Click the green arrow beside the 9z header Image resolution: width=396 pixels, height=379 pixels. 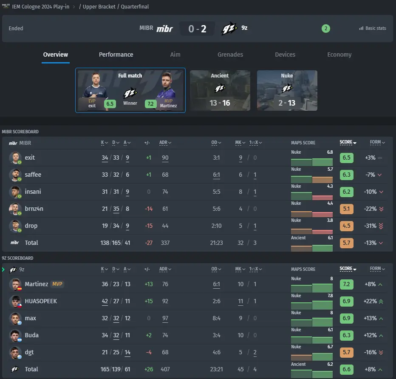[x=3, y=270]
